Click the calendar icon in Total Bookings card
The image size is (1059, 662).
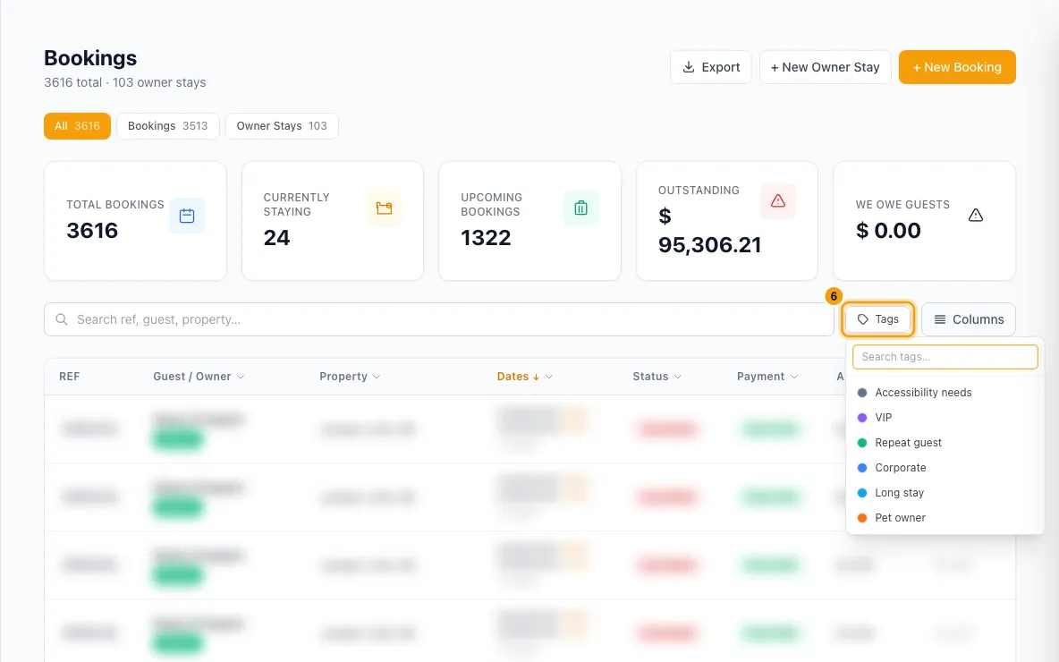coord(186,216)
